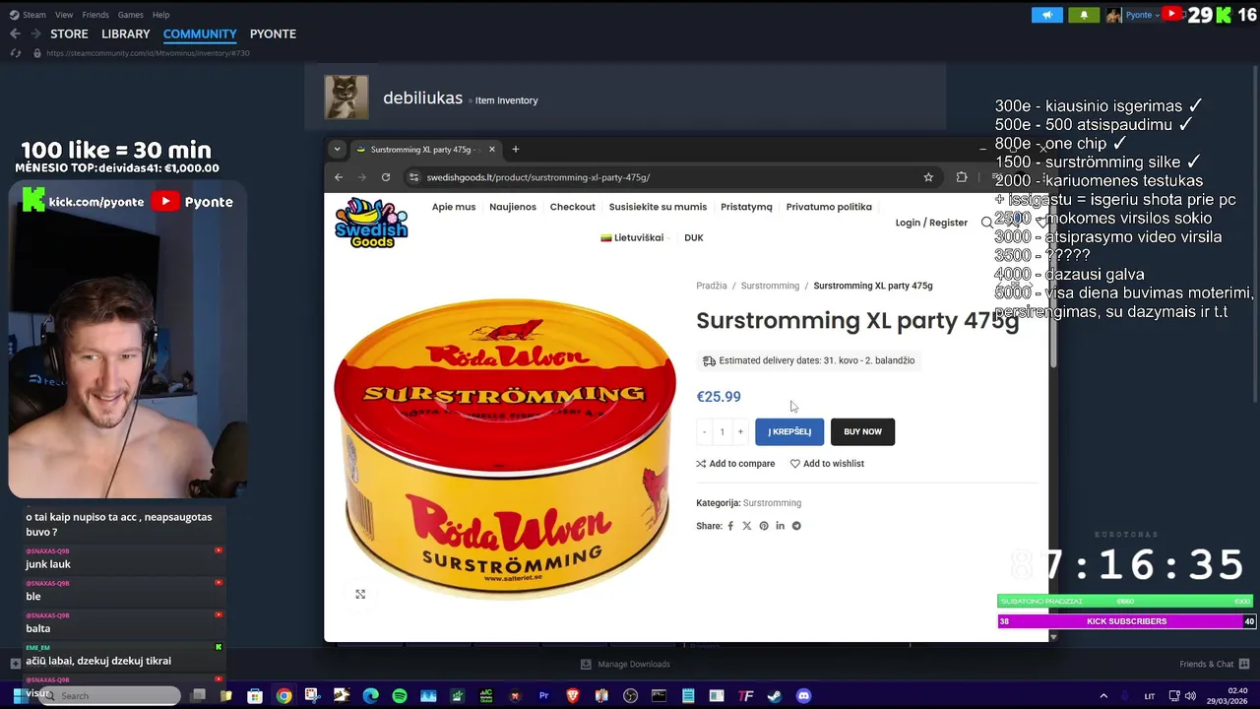Viewport: 1260px width, 709px height.
Task: Switch to Steam COMMUNITY tab
Action: click(x=200, y=33)
